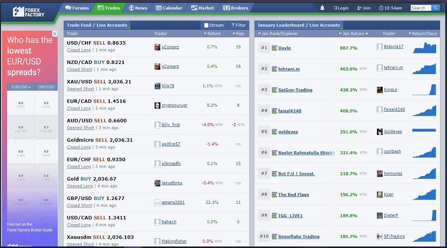Open explorer icon beside goldeyes
The image size is (447, 248).
274,132
